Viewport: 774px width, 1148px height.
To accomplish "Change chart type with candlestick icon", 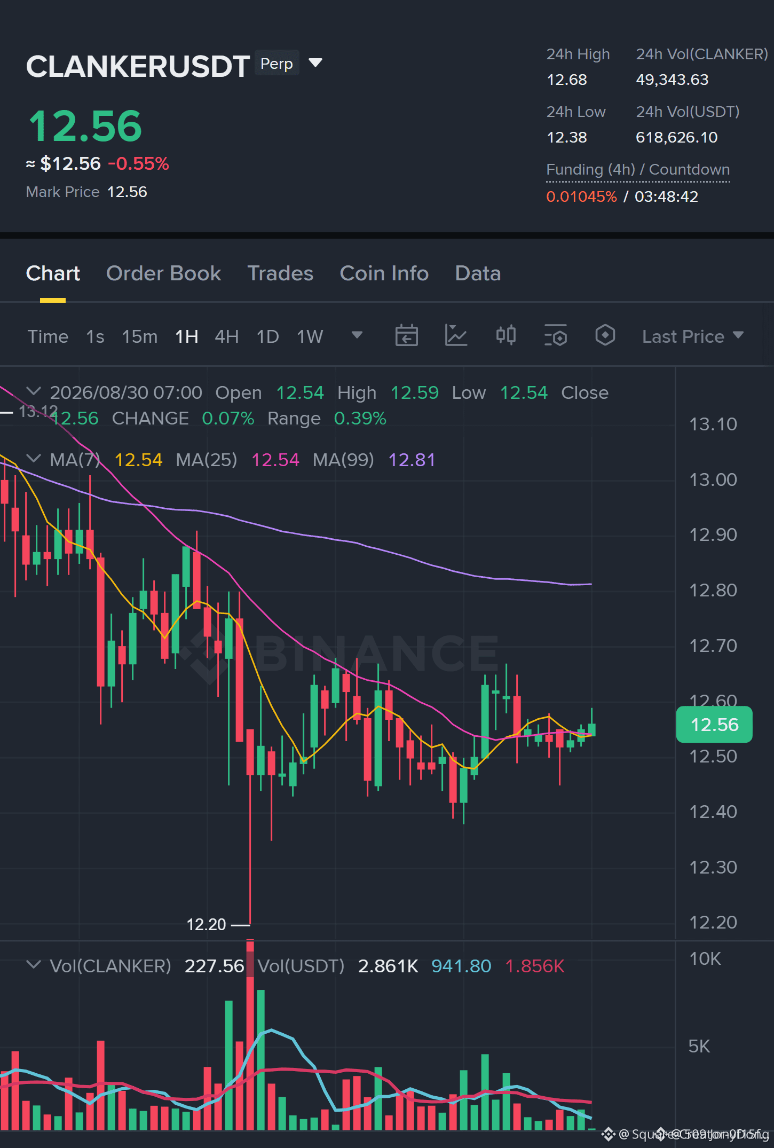I will pos(506,336).
